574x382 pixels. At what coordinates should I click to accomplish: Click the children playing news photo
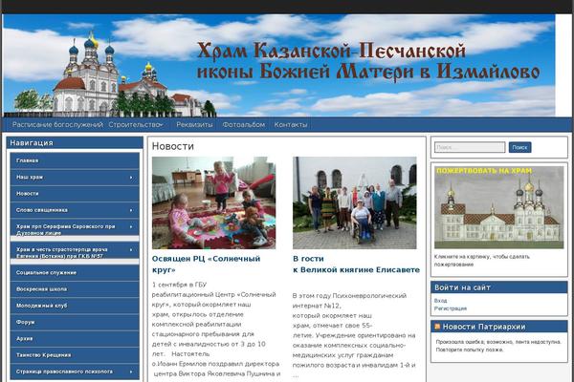coord(213,202)
